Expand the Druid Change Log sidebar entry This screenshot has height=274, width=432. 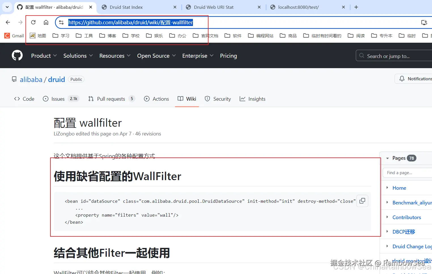pyautogui.click(x=387, y=246)
